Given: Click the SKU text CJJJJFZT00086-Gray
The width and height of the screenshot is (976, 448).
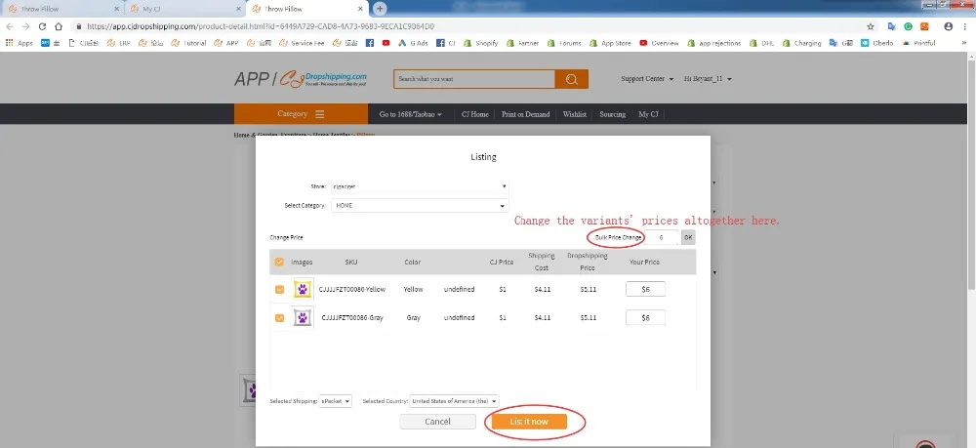Looking at the screenshot, I should pyautogui.click(x=352, y=317).
